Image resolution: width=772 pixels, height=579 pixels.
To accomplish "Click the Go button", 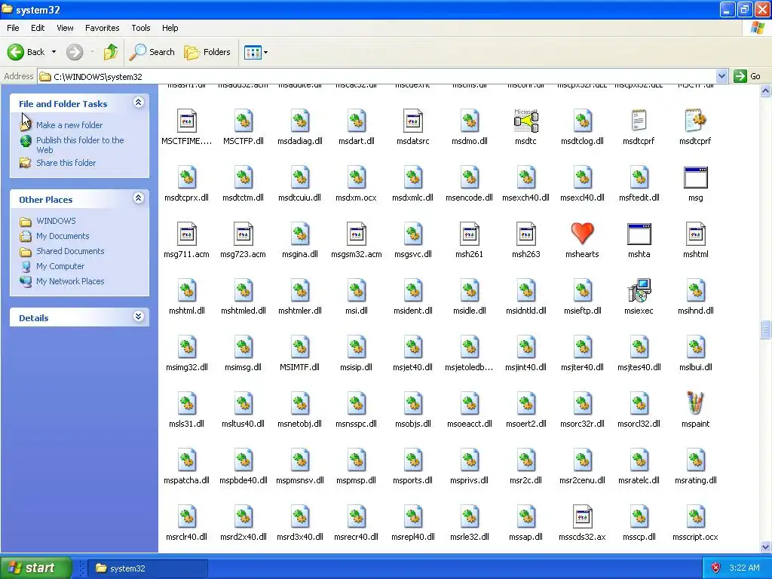I will tap(748, 76).
